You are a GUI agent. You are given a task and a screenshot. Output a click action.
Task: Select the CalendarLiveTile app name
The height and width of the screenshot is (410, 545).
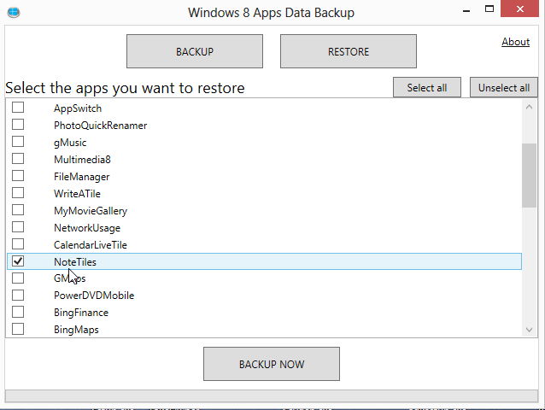click(91, 245)
